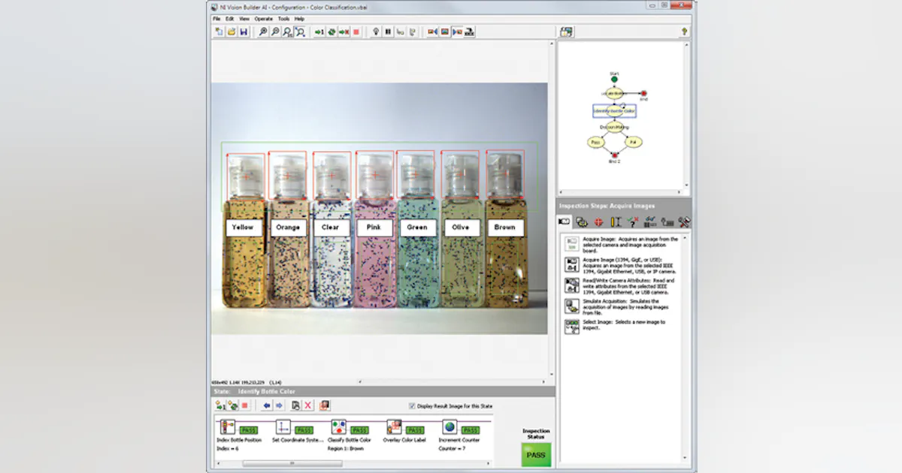Toggle the state diagram view icon above the diagram
Screen dimensions: 902x473
click(567, 32)
